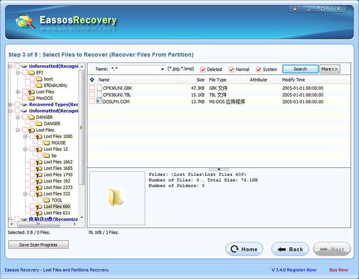Expand the Recovered Types node
Viewport: 359px width, 279px height.
click(10, 105)
